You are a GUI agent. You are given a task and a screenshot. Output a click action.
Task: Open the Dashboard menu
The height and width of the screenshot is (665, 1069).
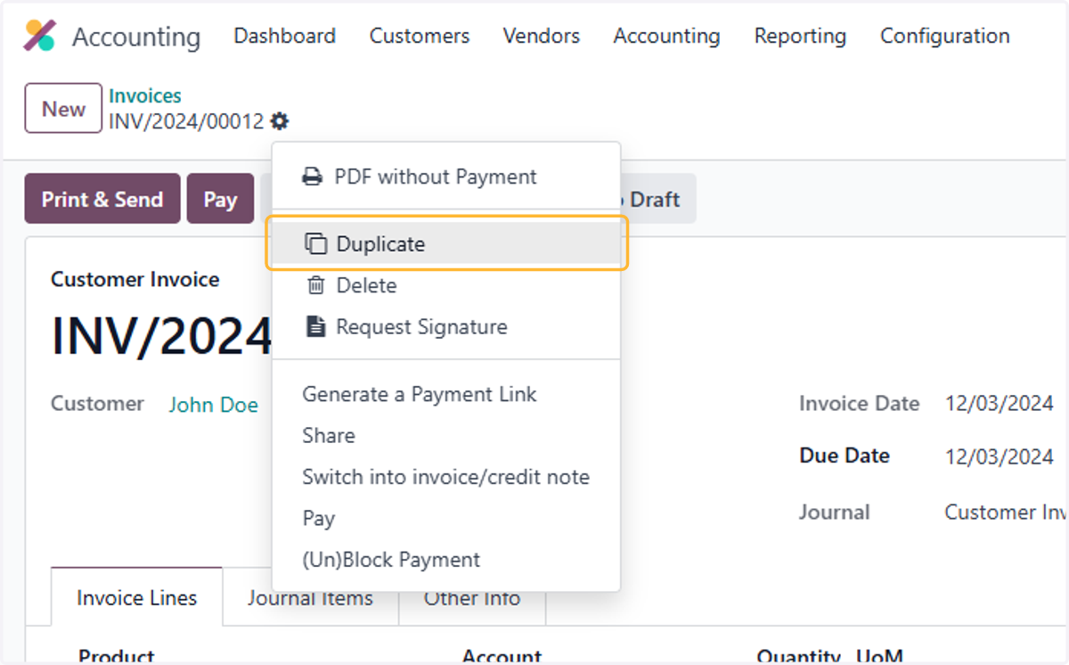(x=284, y=36)
